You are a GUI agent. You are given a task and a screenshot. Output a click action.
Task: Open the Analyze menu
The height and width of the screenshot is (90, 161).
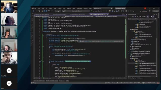[69, 8]
